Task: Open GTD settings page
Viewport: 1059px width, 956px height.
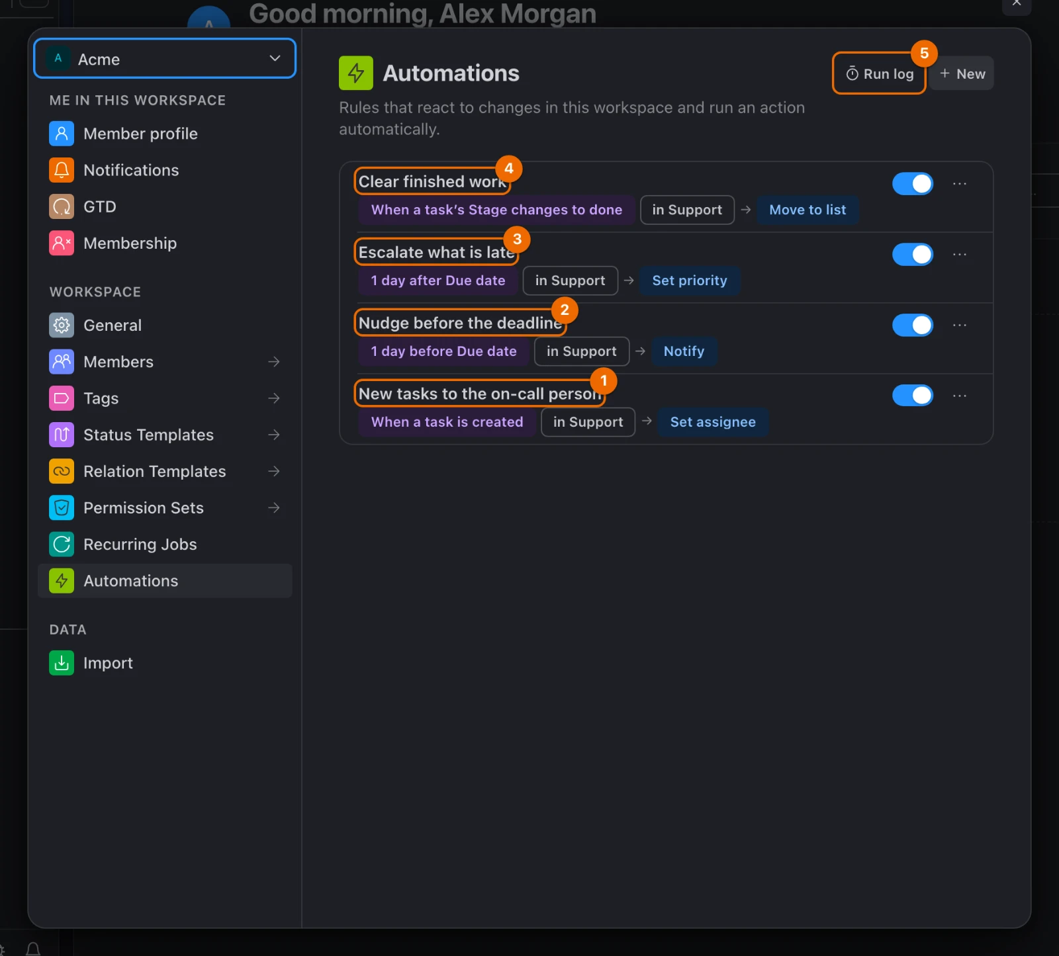Action: (x=165, y=206)
